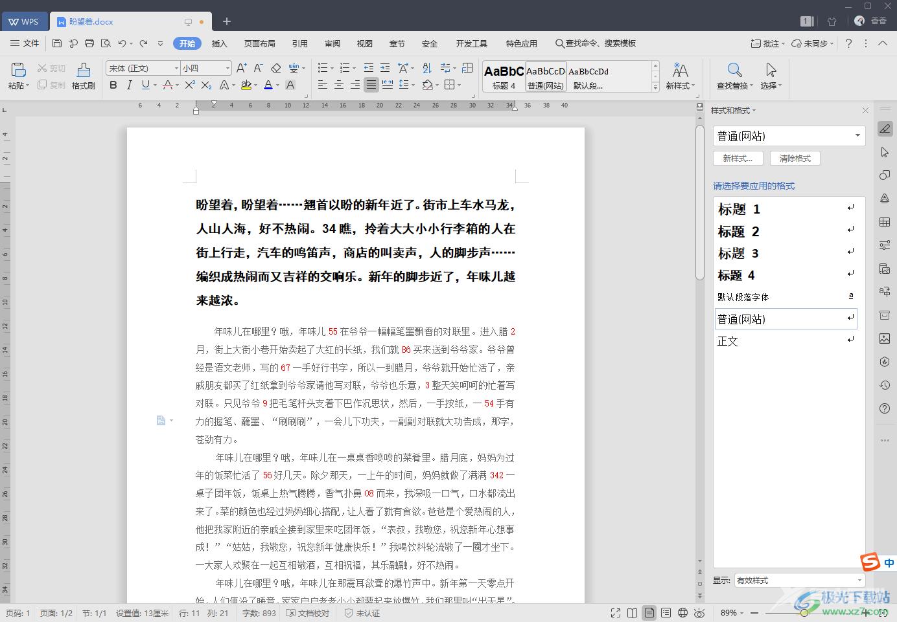Toggle page layout view in status bar
The width and height of the screenshot is (897, 622).
click(649, 613)
